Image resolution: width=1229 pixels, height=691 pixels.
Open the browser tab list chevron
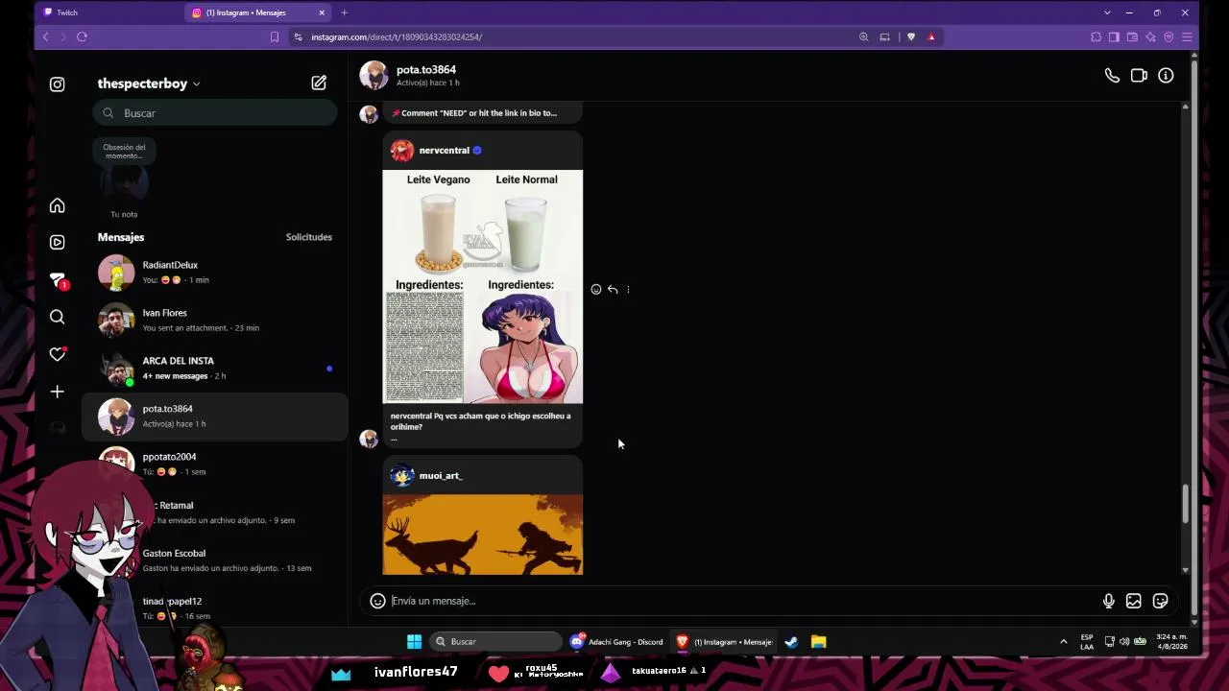1107,12
